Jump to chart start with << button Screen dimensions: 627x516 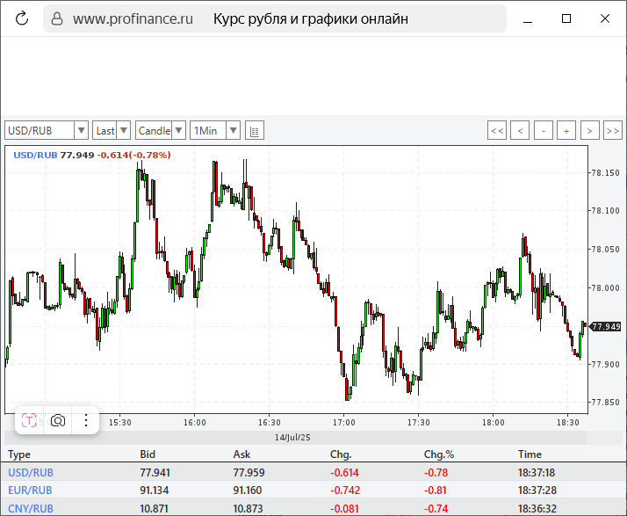[x=497, y=130]
